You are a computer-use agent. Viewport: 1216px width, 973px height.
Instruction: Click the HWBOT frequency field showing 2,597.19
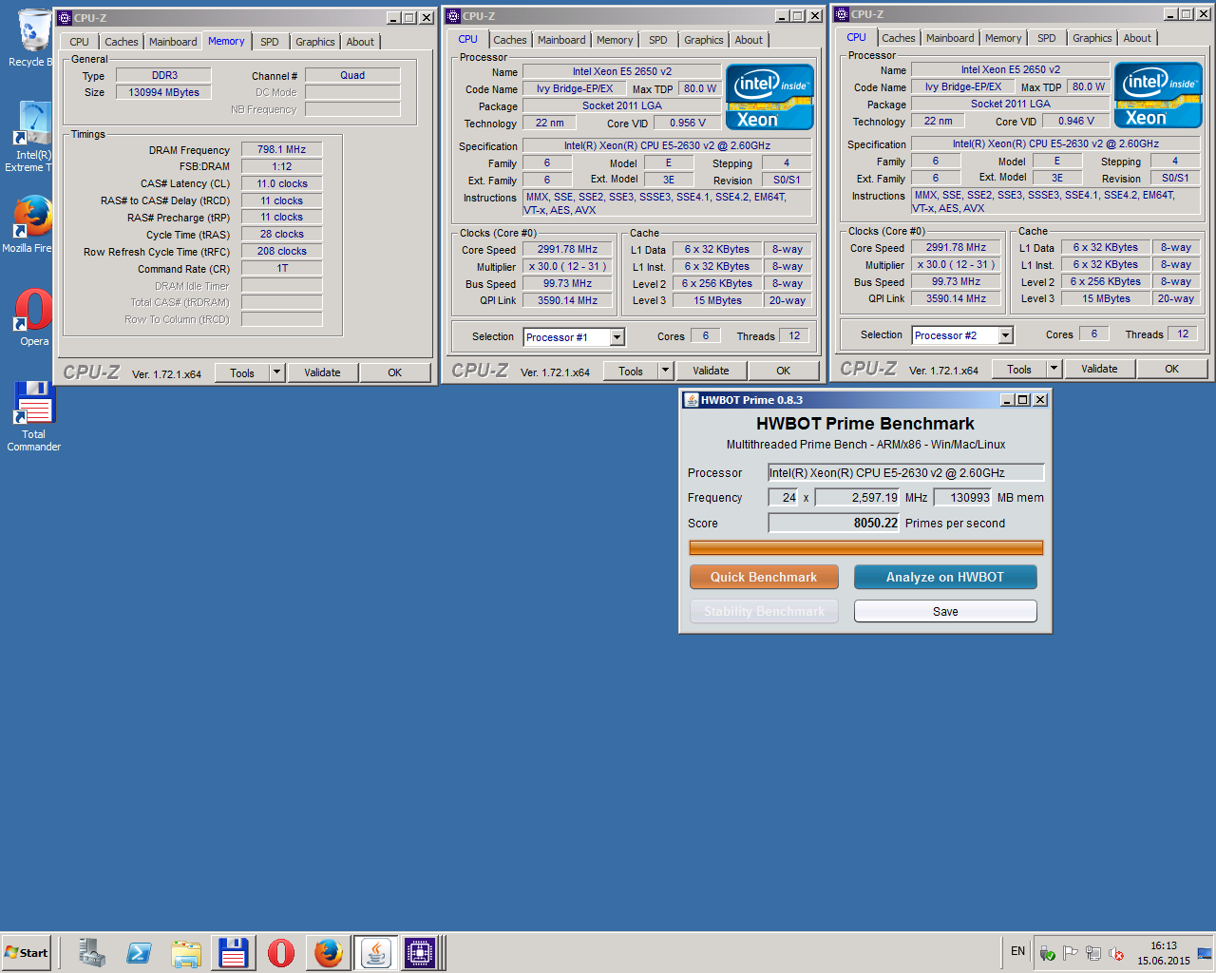[857, 497]
